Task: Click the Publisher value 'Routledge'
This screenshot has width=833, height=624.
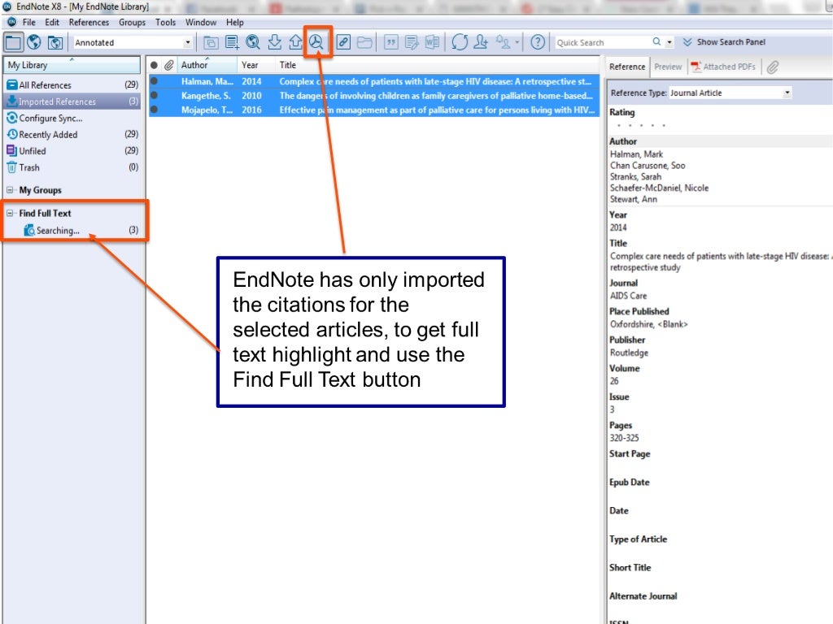Action: [x=629, y=353]
